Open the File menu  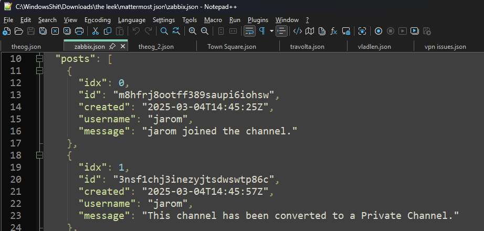[8, 20]
